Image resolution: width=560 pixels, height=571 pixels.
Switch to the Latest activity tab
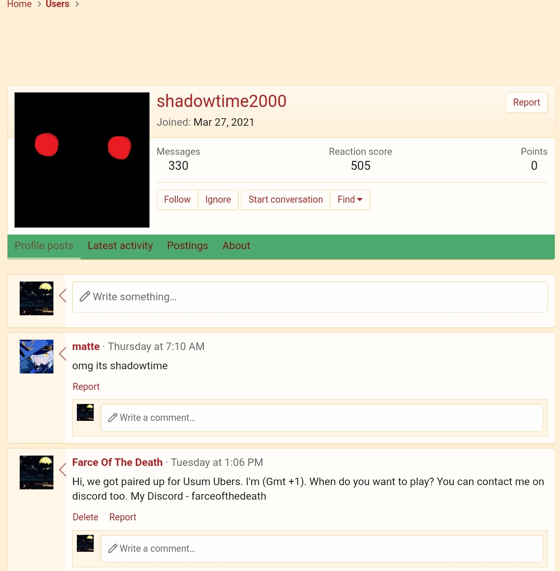pos(120,246)
